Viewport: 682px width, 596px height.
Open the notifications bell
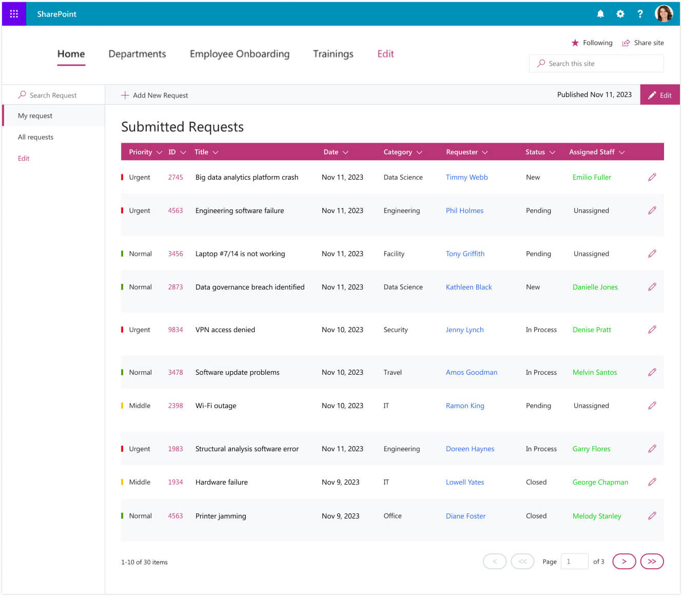click(600, 14)
